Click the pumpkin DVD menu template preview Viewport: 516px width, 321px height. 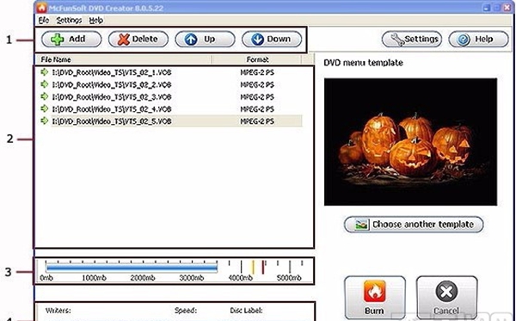click(x=411, y=142)
